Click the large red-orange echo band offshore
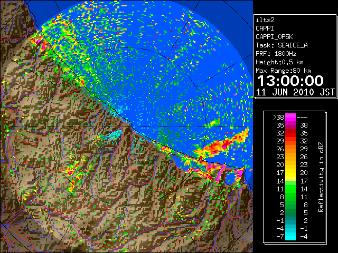Viewport: 338px width, 253px height. pyautogui.click(x=222, y=144)
